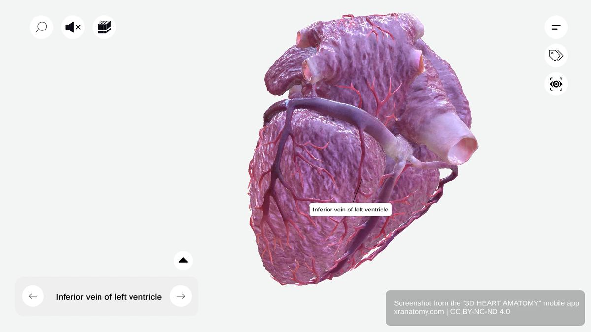
Task: Toggle anatomical label tags visibility
Action: coord(556,56)
